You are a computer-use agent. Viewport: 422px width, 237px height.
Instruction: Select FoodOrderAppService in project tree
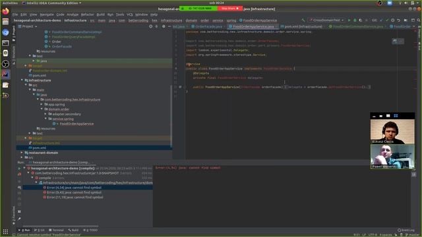(x=76, y=124)
